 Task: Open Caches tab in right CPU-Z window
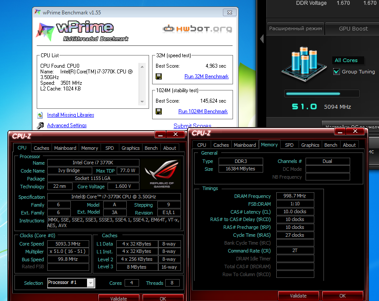click(221, 145)
